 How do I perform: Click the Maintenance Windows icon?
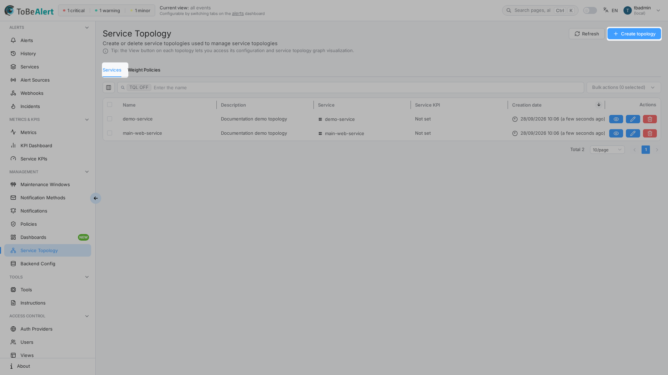click(x=13, y=184)
